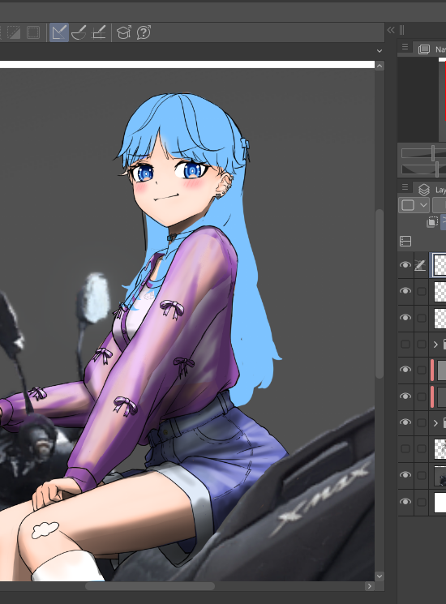Check the second box on the white paper layer row
Screen dimensions: 446x604
pos(422,501)
